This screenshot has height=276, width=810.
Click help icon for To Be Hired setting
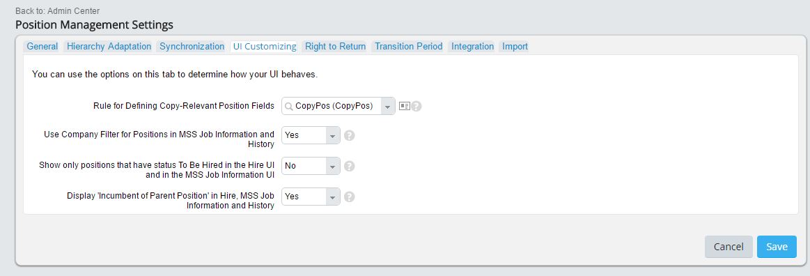pos(349,166)
